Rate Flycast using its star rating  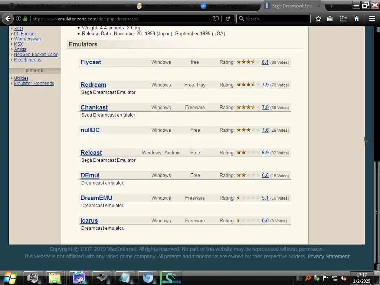248,62
